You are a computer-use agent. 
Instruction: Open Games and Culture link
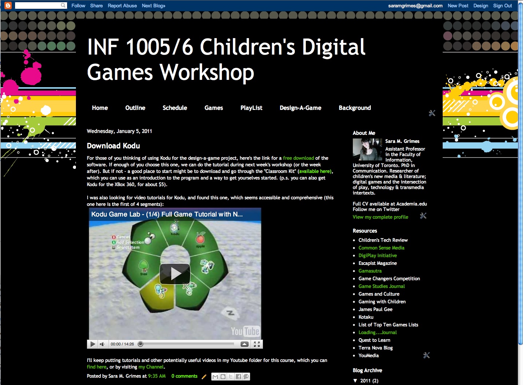point(379,294)
